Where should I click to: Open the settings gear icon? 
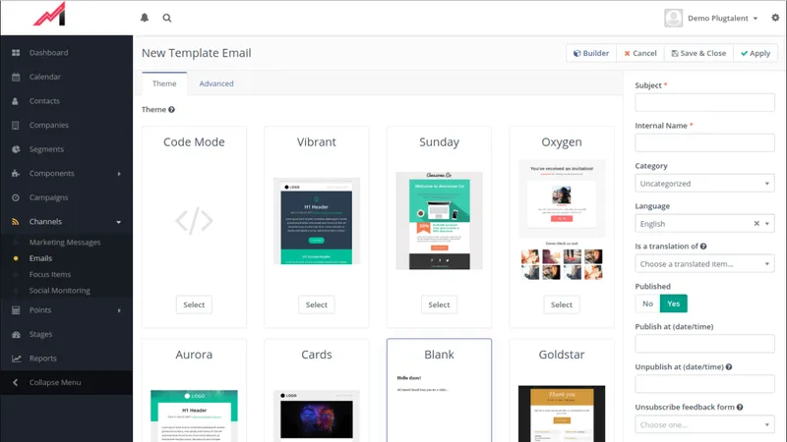775,18
